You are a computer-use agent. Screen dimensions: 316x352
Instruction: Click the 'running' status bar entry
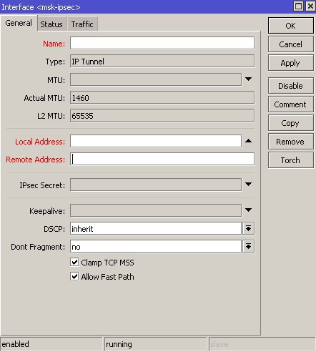click(x=155, y=344)
